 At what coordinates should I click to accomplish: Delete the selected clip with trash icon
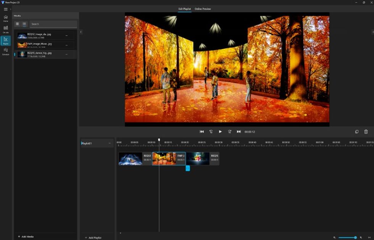tap(367, 131)
